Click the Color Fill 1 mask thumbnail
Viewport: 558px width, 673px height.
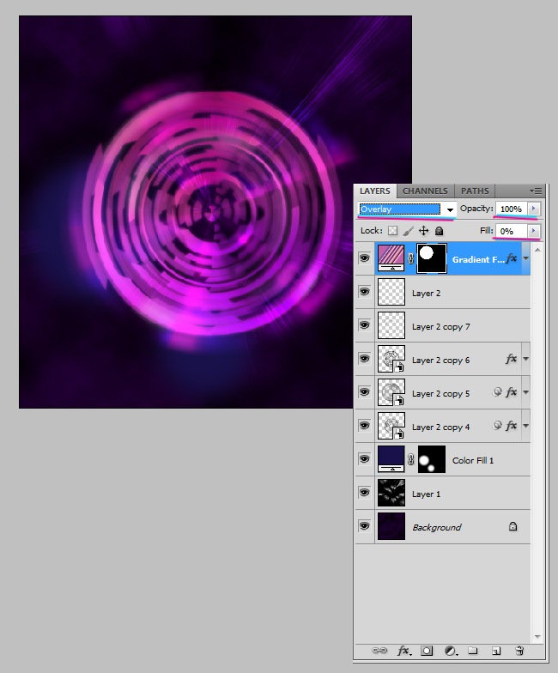[x=432, y=460]
